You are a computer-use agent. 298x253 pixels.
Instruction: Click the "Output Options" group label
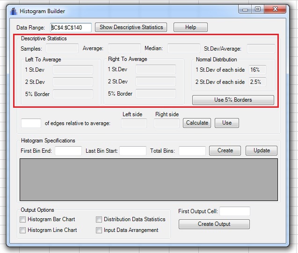tap(37, 210)
